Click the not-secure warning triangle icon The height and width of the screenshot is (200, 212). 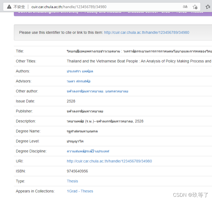tap(9, 6)
